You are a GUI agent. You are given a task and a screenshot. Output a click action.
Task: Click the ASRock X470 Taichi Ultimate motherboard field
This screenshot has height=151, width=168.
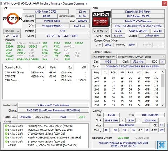tap(53, 105)
